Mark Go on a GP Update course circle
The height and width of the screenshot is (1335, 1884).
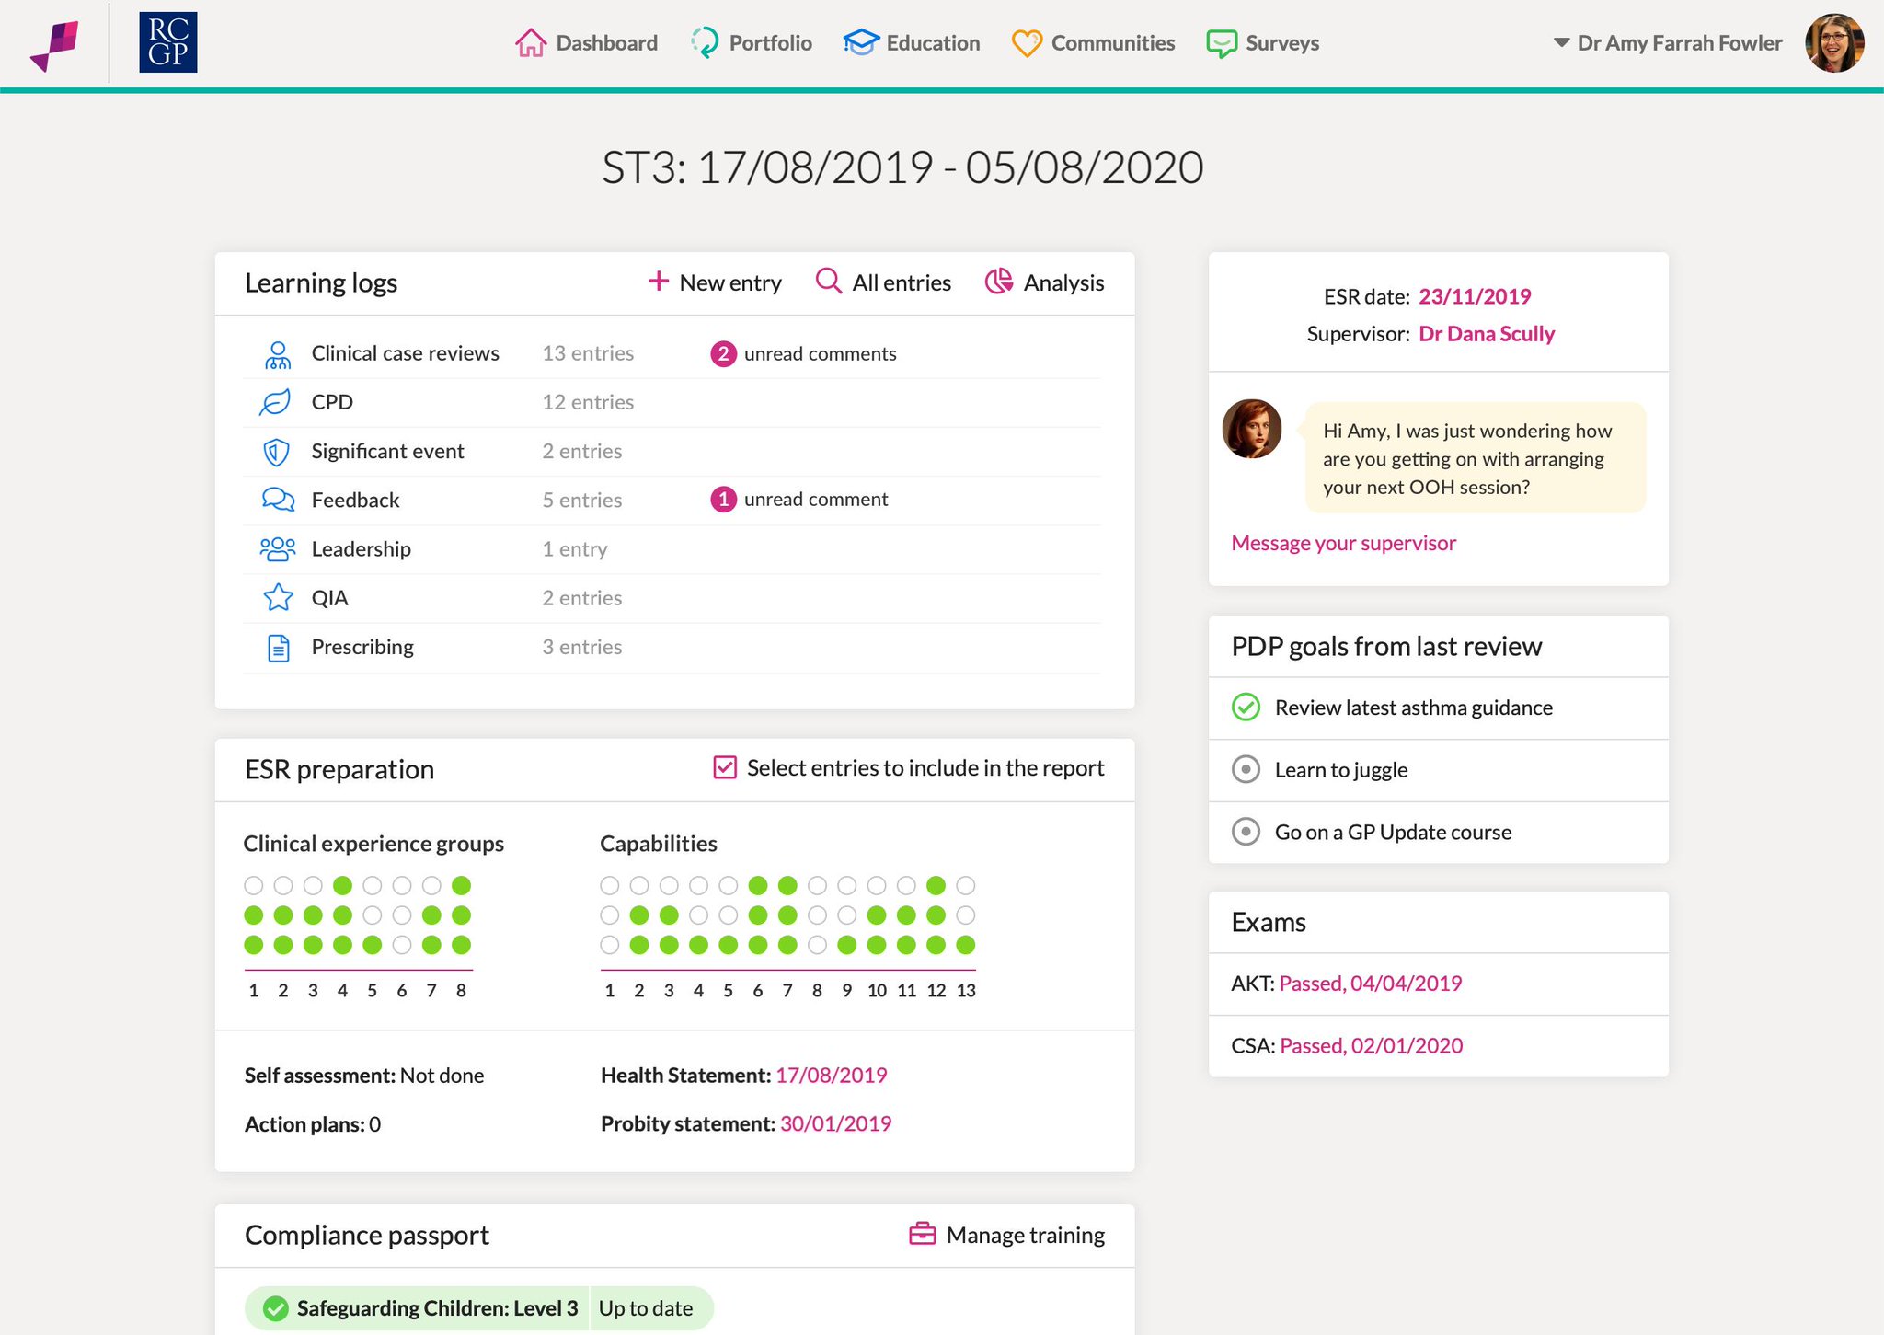point(1246,832)
